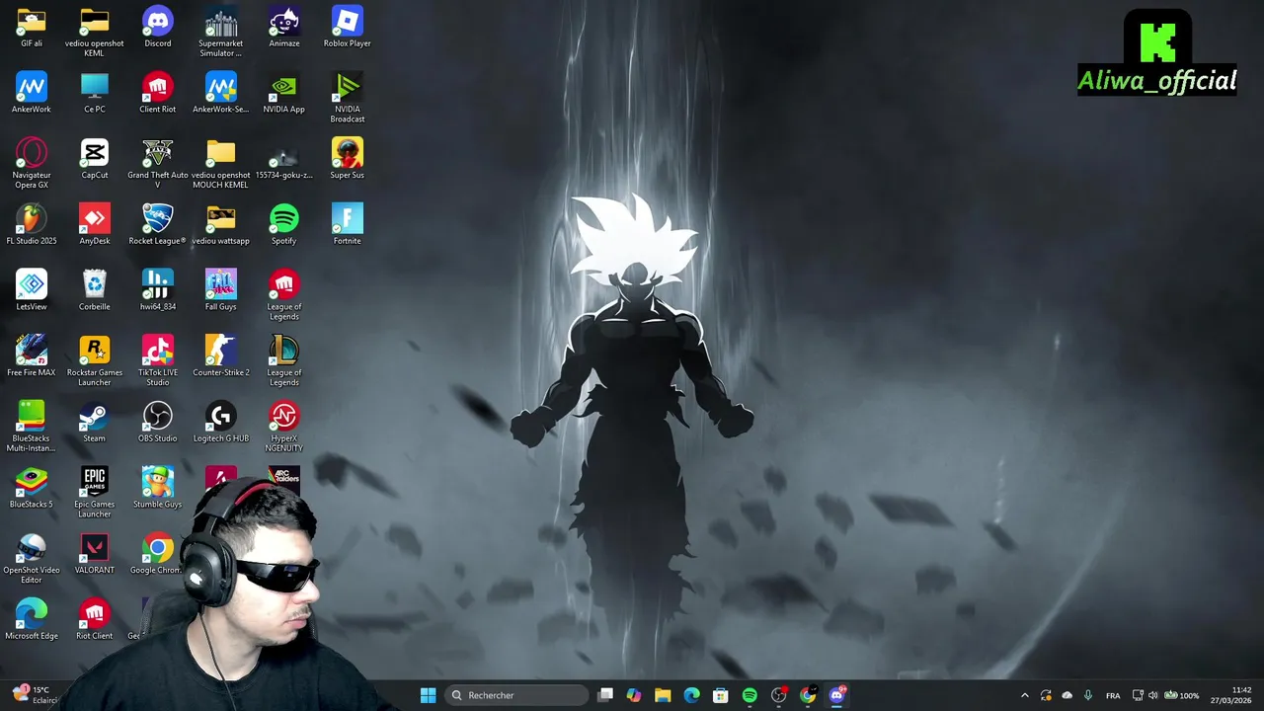The width and height of the screenshot is (1264, 711).
Task: Select the Steam desktop icon
Action: click(95, 422)
